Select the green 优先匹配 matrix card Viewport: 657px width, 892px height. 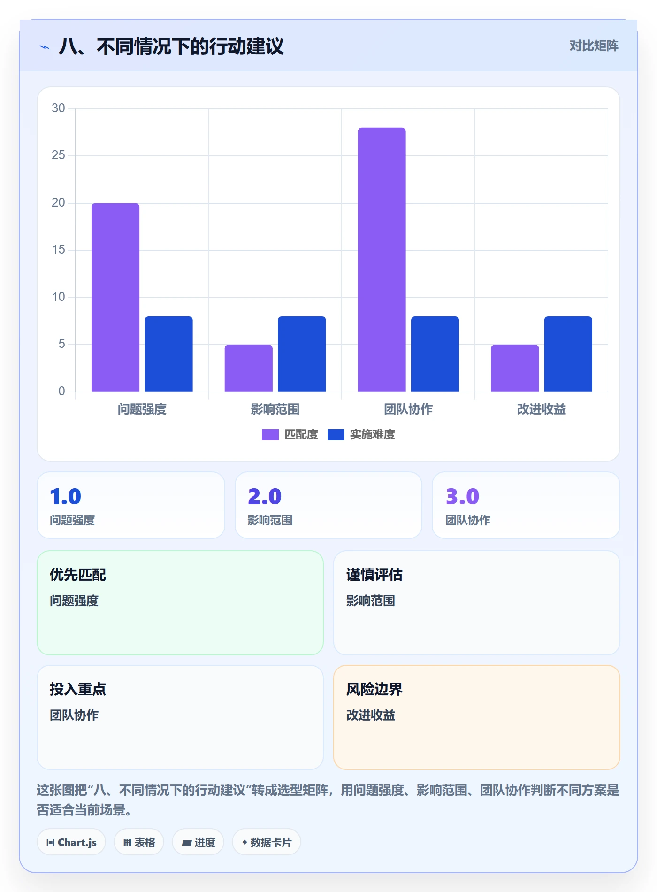[180, 603]
